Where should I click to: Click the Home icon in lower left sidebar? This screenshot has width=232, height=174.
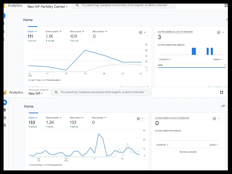click(5, 102)
